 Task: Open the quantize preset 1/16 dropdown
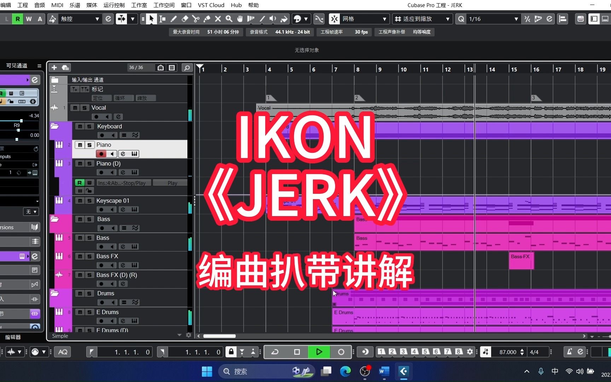493,19
